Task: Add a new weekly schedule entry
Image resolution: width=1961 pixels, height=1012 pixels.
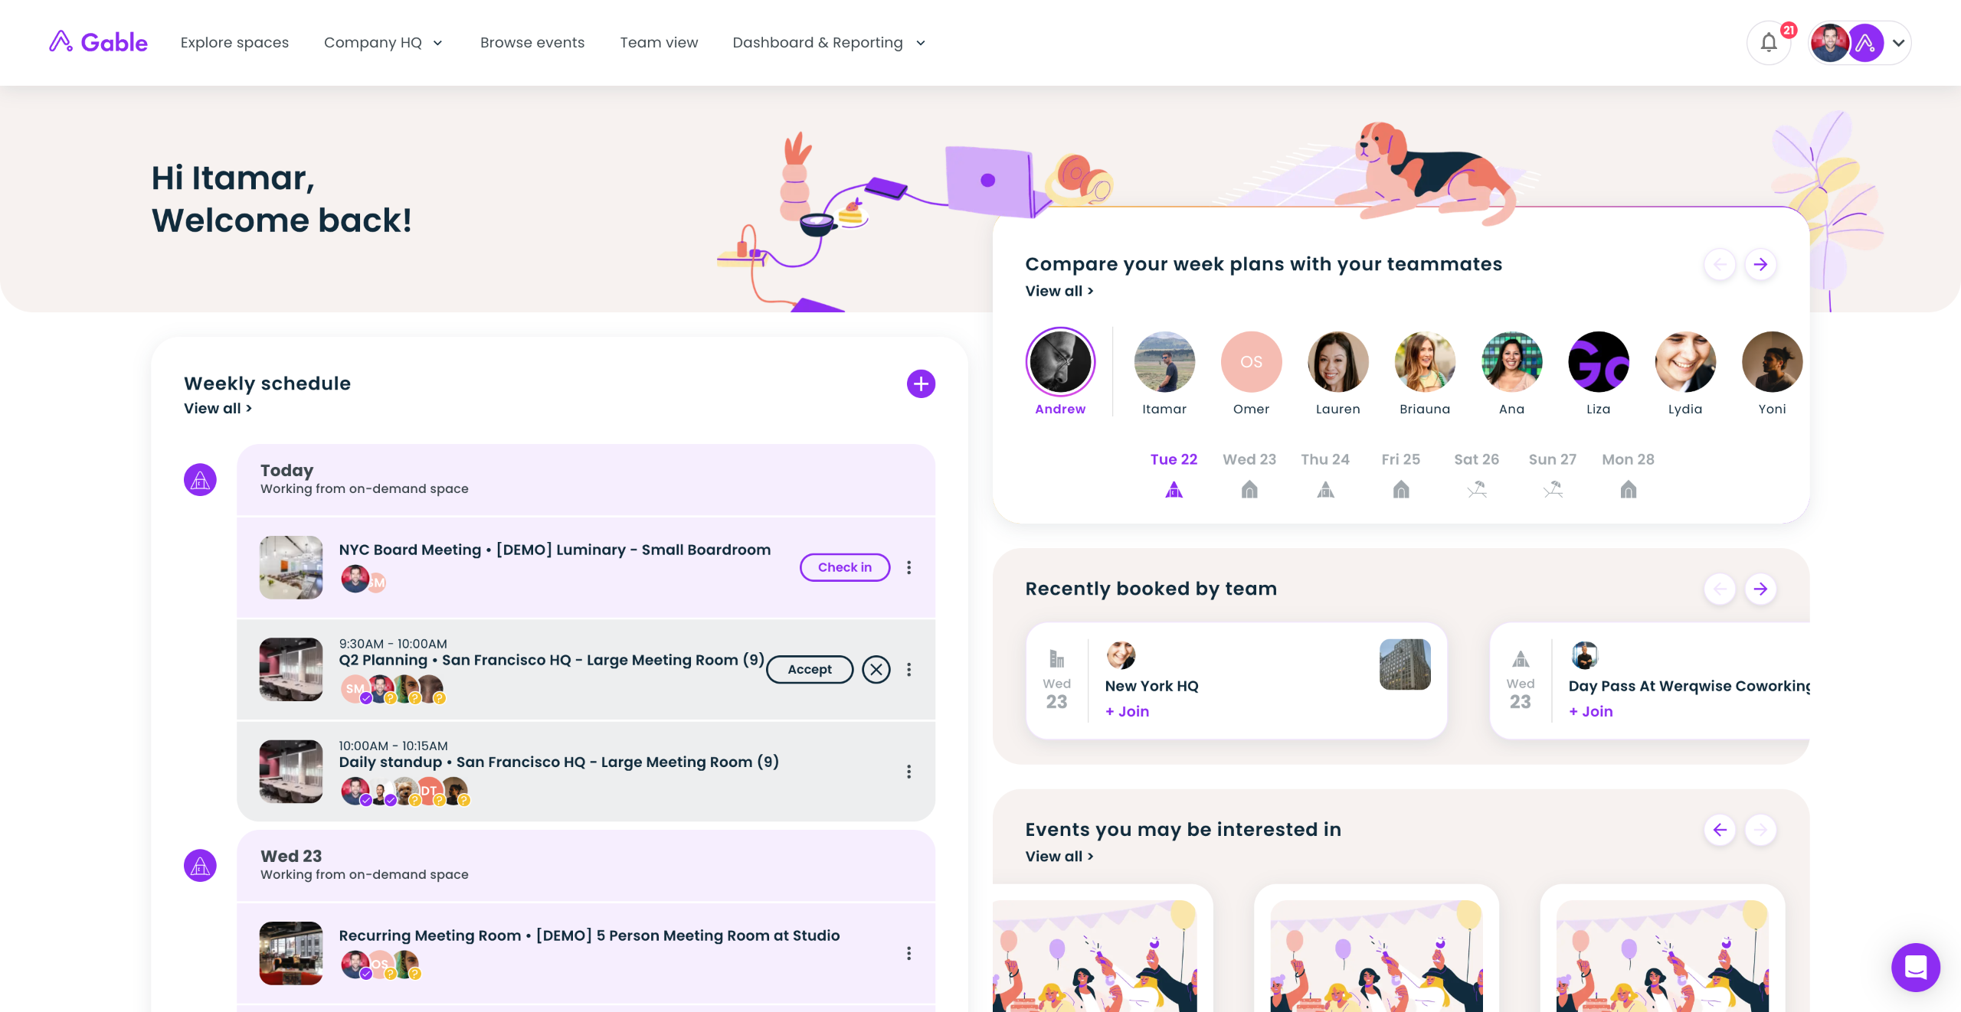Action: pyautogui.click(x=921, y=384)
